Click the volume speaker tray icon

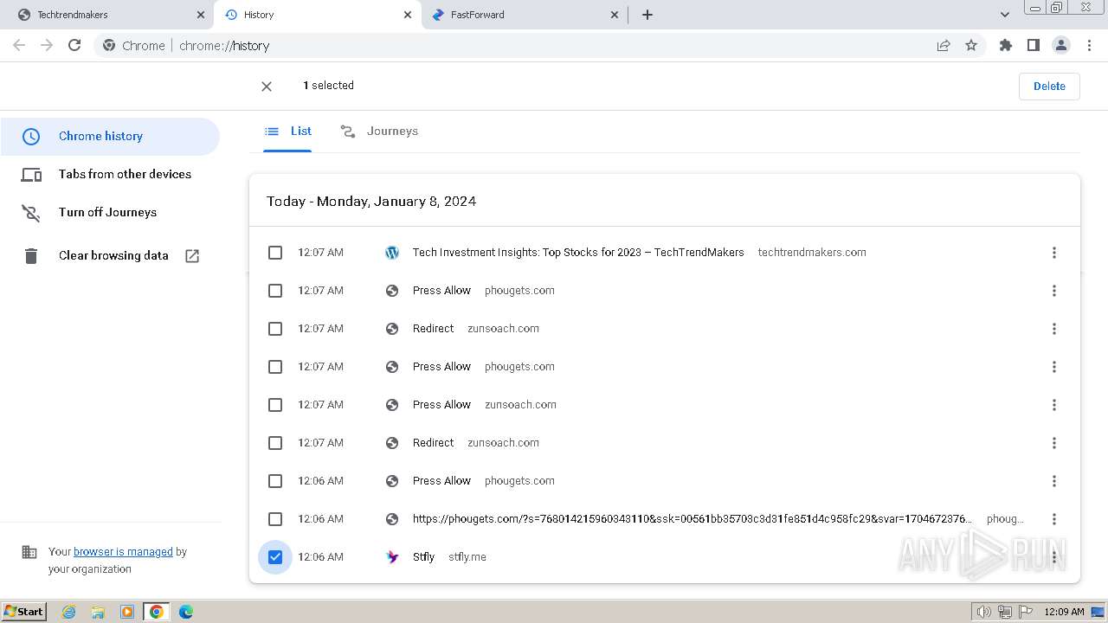pos(983,612)
